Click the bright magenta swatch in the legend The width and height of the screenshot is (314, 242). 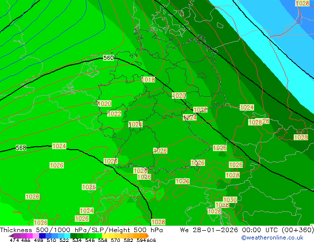pyautogui.click(x=30, y=236)
